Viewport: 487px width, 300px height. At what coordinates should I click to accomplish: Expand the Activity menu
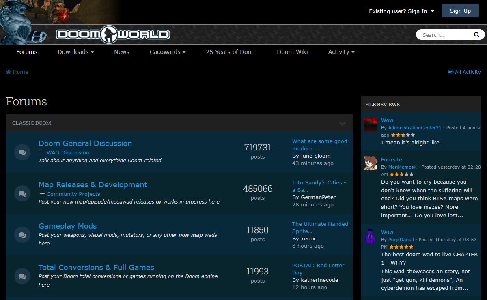tap(341, 52)
